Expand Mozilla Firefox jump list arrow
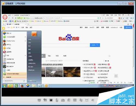The width and height of the screenshot is (136, 106). (x=25, y=41)
